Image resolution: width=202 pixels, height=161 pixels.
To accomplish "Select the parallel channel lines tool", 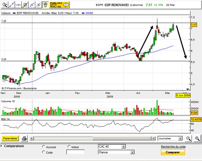I will (x=39, y=5).
